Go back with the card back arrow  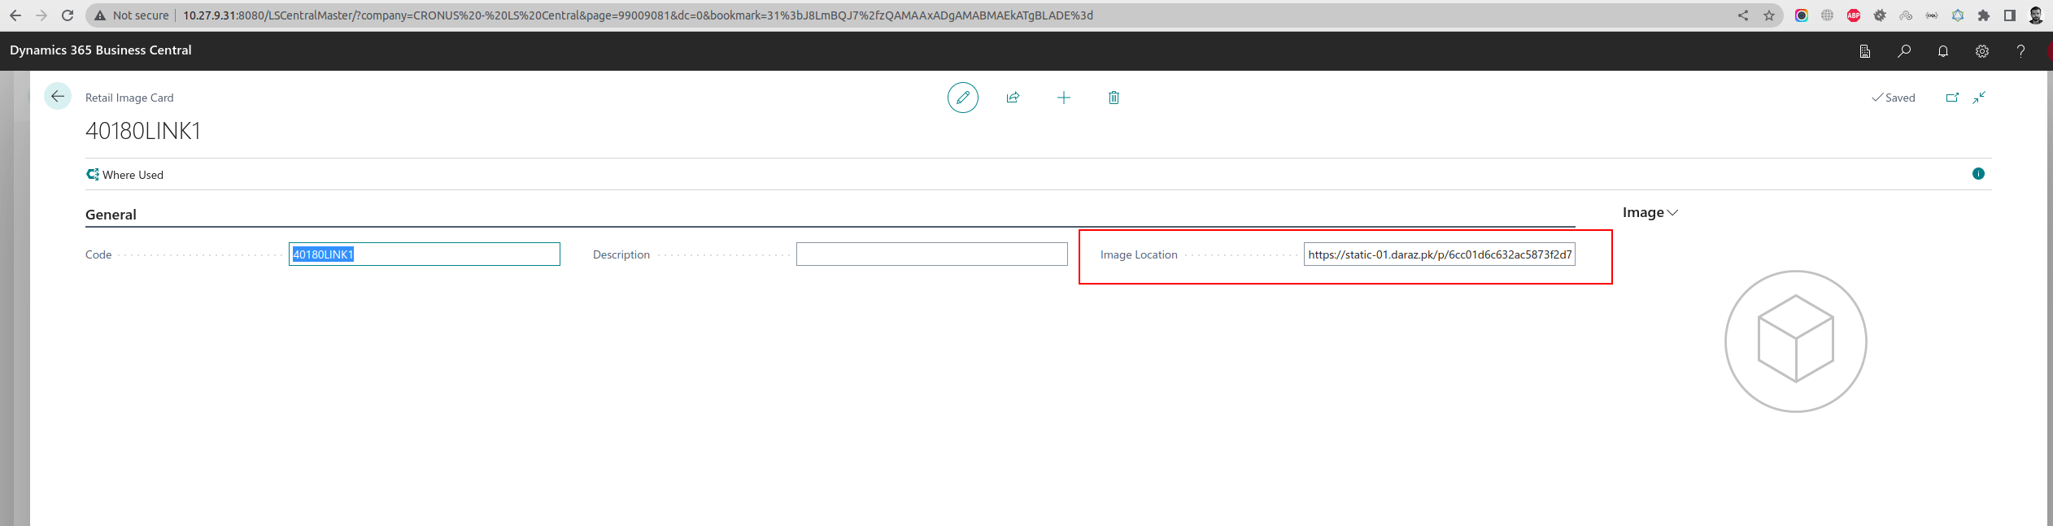(58, 97)
